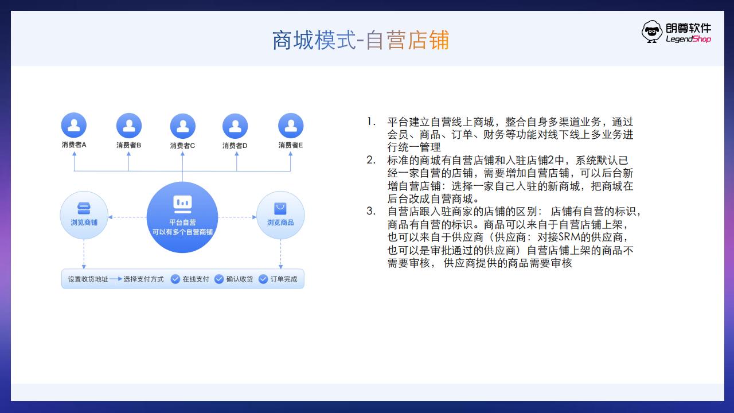
Task: Click list item 3 starting 自营店跟入驻商家
Action: 504,237
